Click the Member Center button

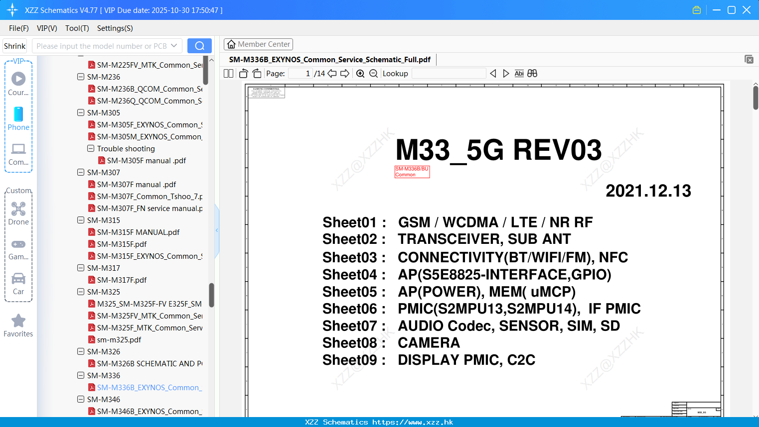pyautogui.click(x=258, y=44)
